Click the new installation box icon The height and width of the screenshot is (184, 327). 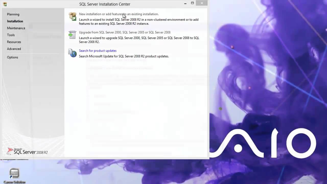(x=73, y=16)
